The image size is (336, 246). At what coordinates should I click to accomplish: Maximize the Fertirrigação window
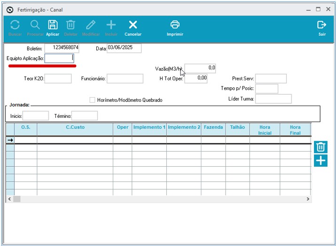318,9
